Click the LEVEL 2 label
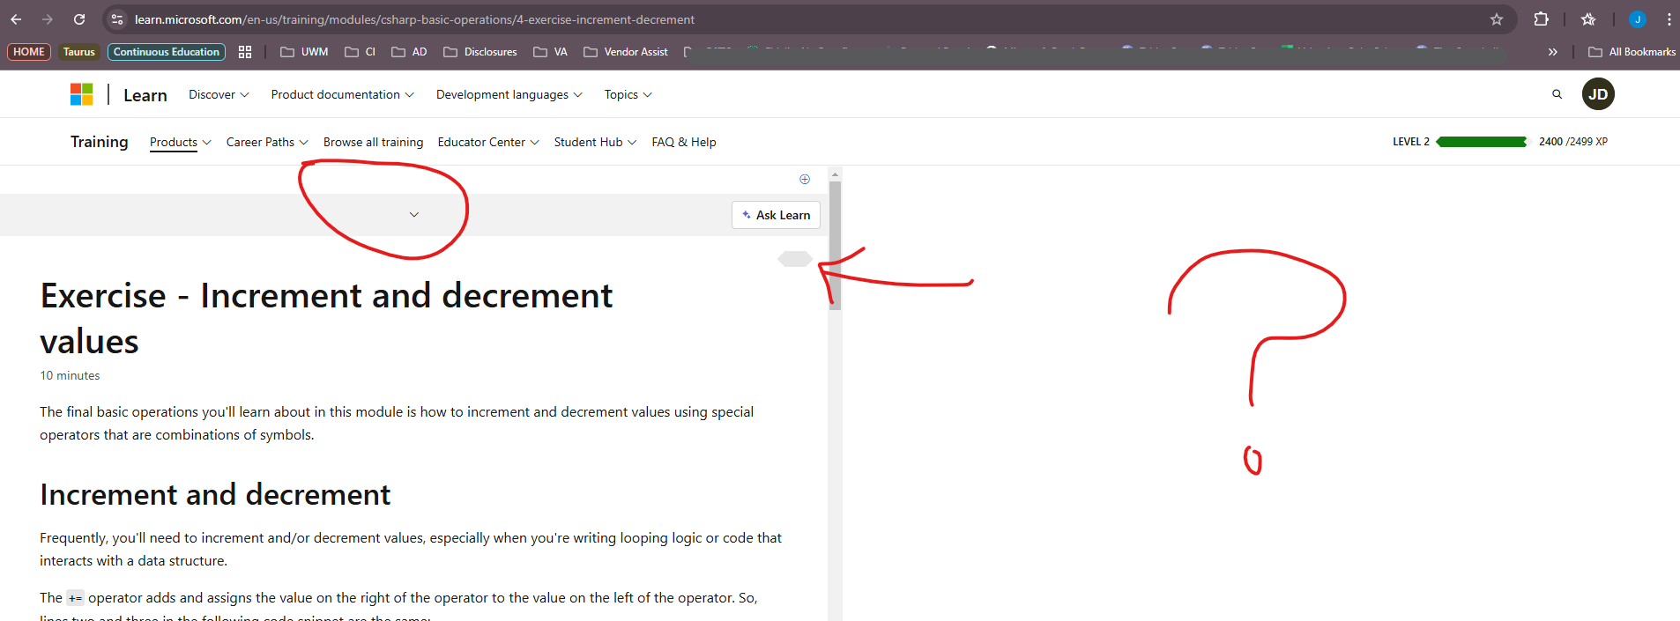 (x=1411, y=142)
